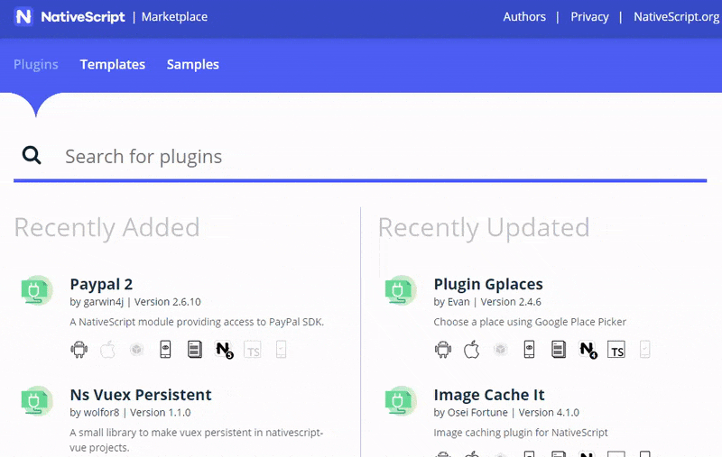Screen dimensions: 722x457
Task: Click Apple iOS icon for Paypal 2
Action: click(107, 350)
